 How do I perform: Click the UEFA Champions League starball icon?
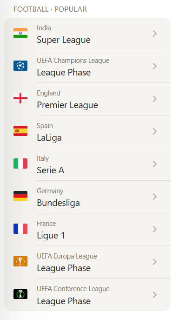[20, 66]
